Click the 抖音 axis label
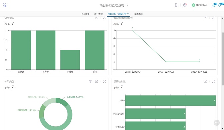 point(122,100)
